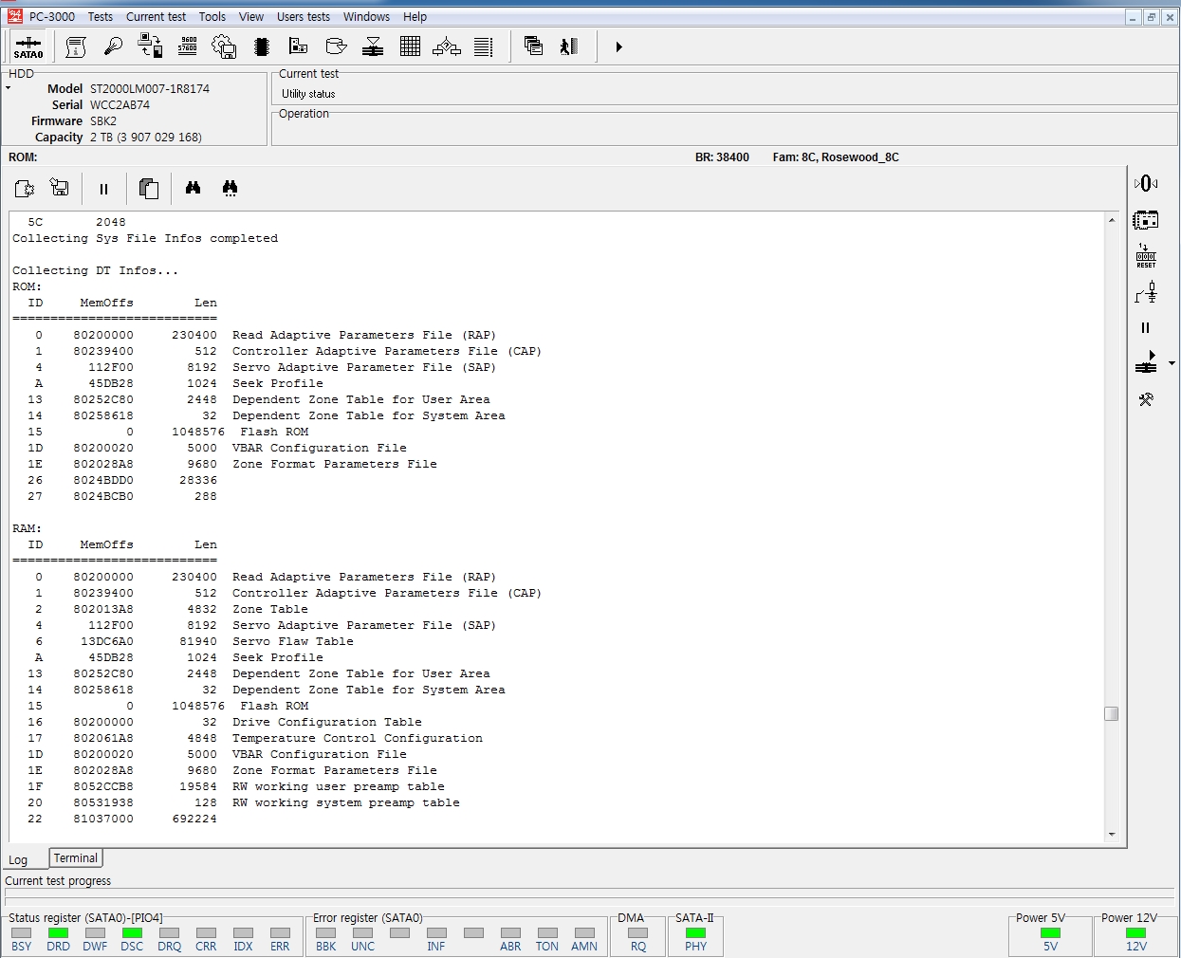Open the scroll info report icon
Viewport: 1181px width, 958px height.
point(76,46)
